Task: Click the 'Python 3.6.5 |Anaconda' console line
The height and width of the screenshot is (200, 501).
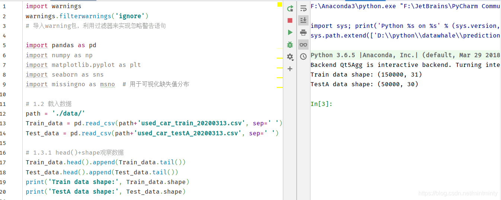Action: (405, 55)
